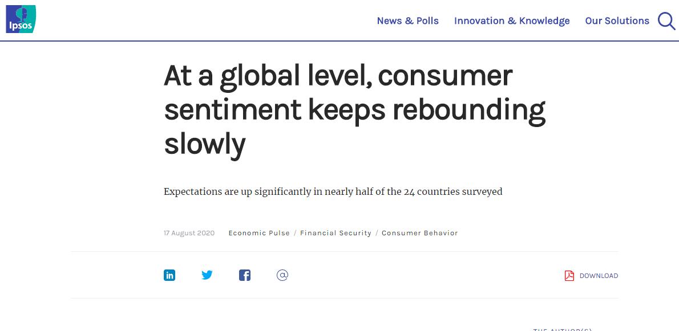Share article on Facebook
Viewport: 679px width, 331px height.
tap(245, 275)
